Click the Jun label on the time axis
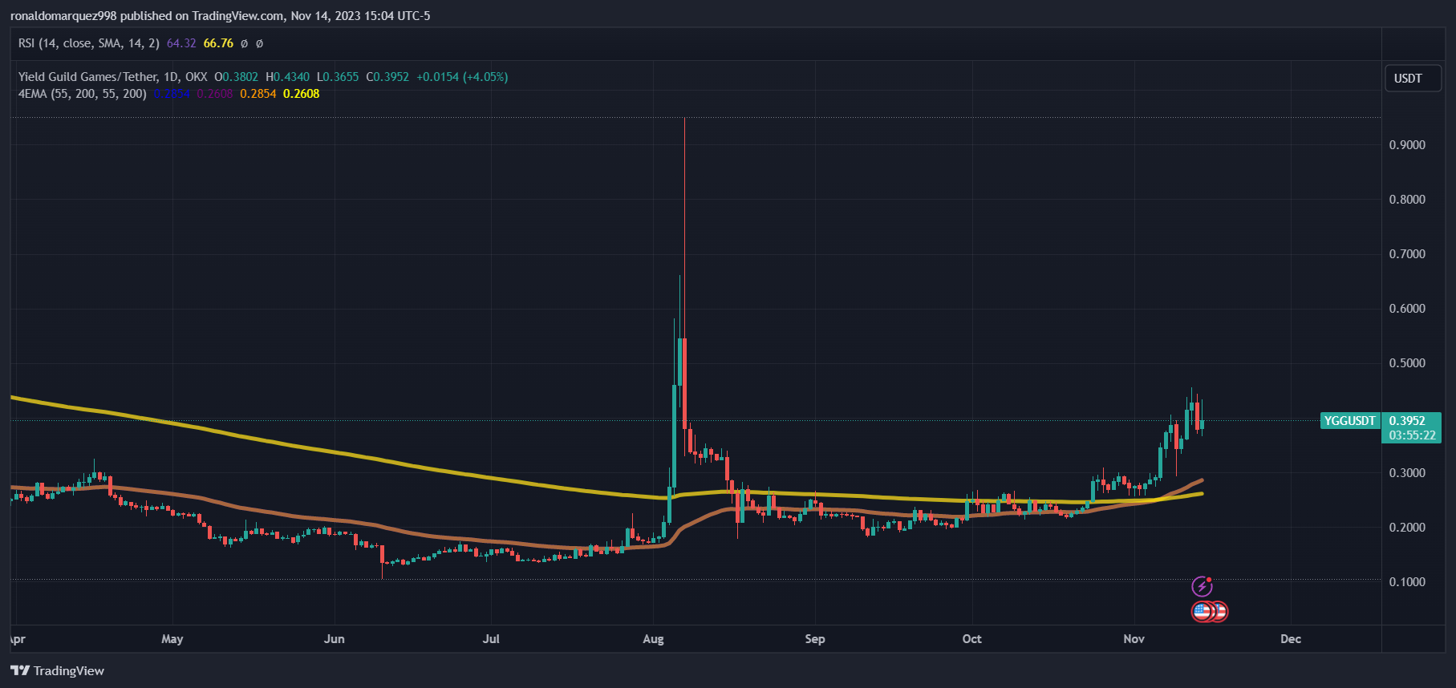 [335, 639]
